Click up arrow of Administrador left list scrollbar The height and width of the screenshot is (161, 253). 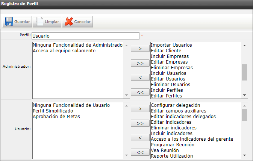point(126,46)
